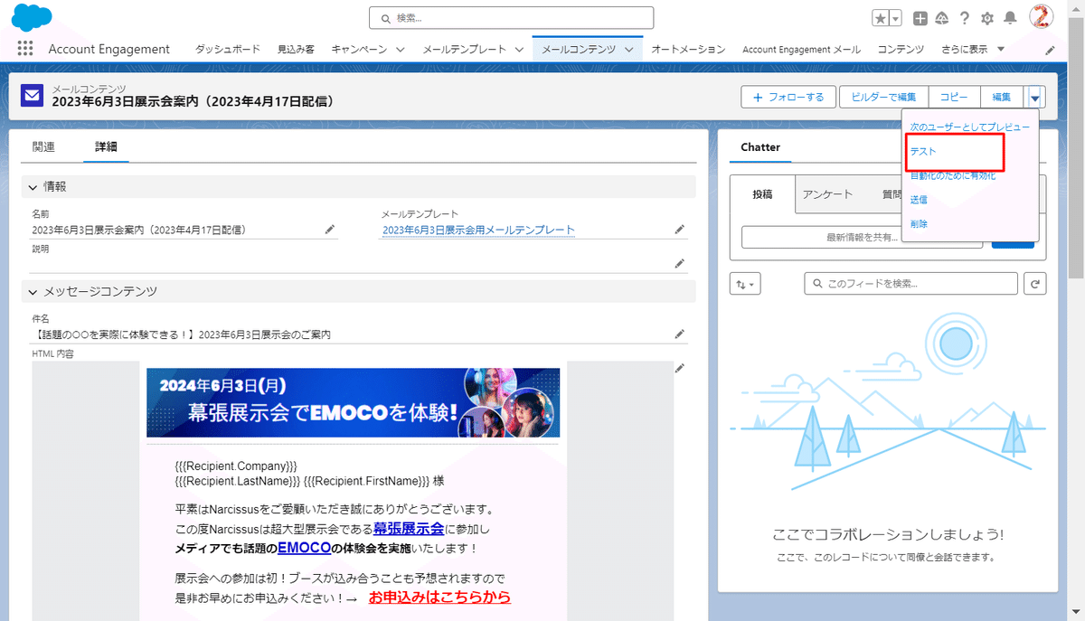
Task: Switch to the 詳細 tab
Action: pyautogui.click(x=106, y=146)
